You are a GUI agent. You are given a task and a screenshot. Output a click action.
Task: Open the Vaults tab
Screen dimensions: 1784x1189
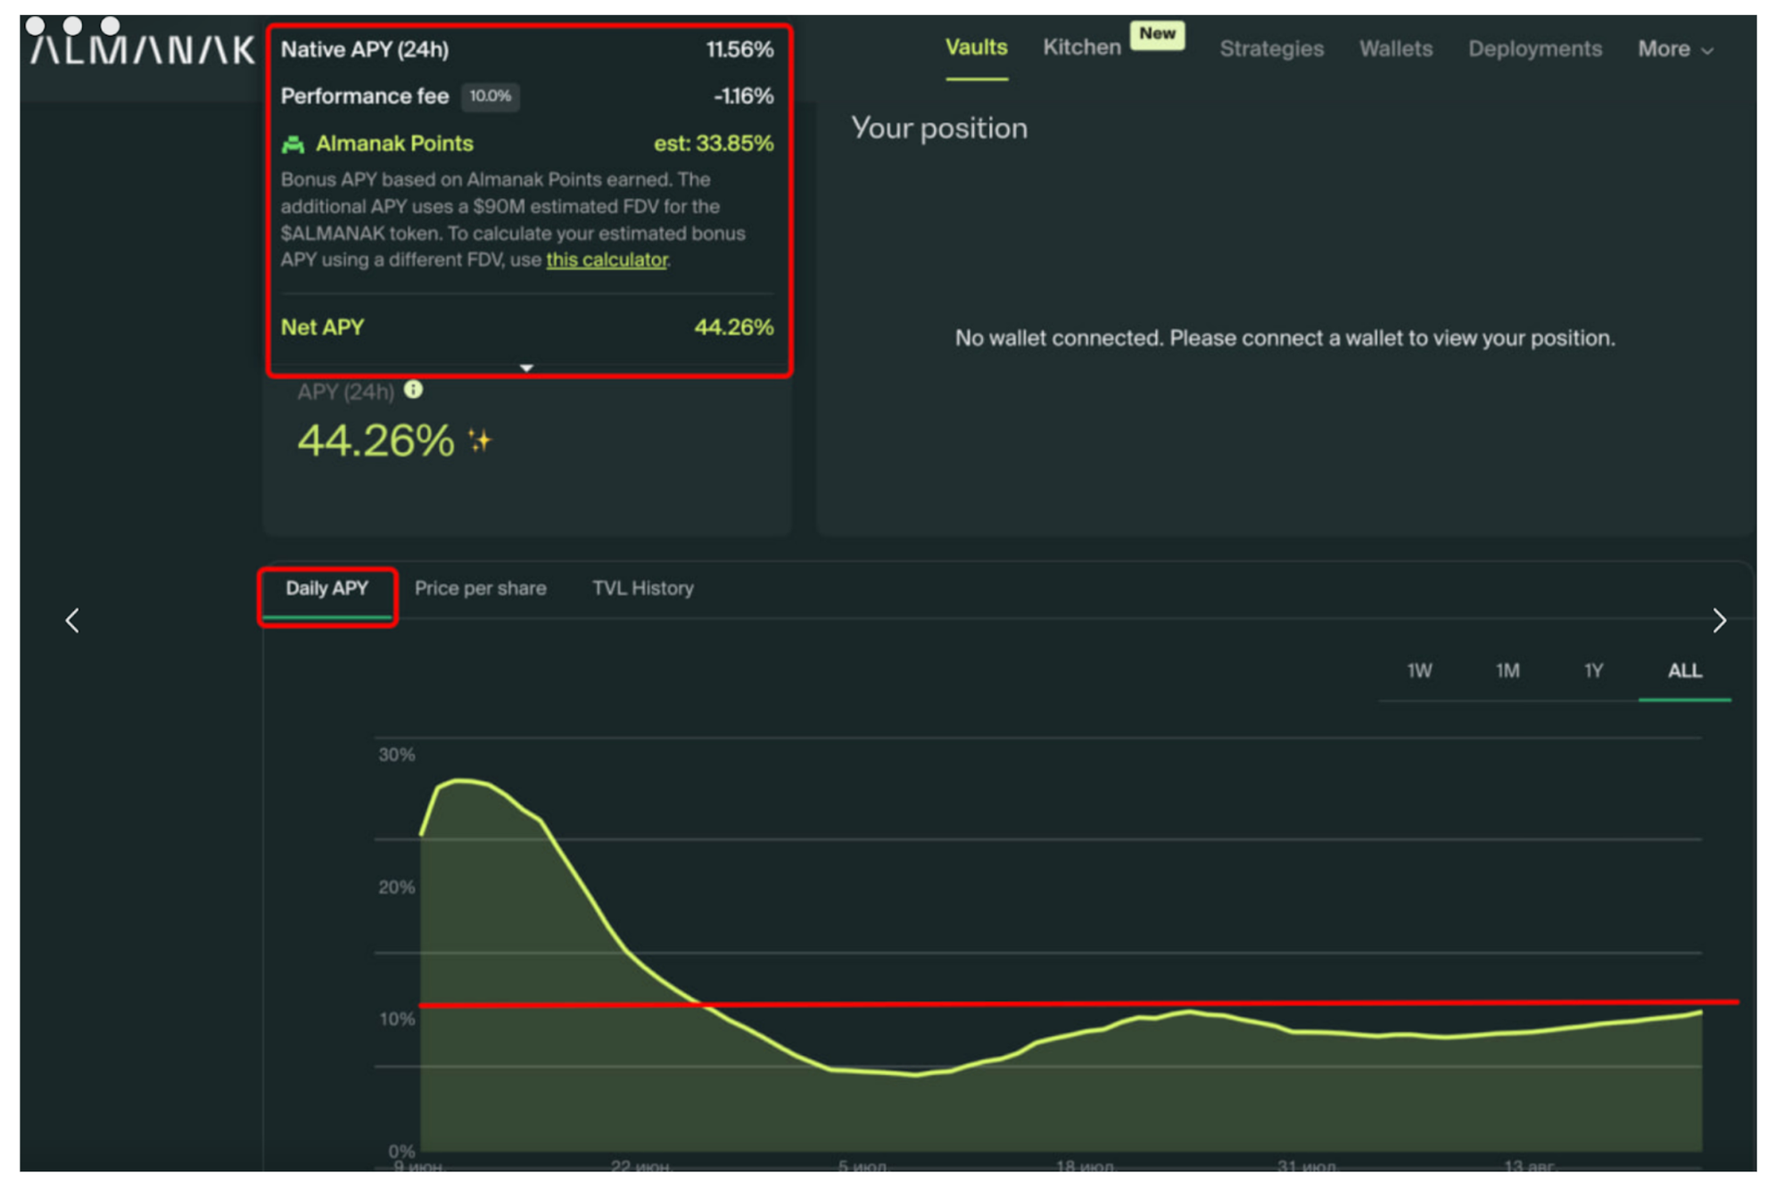976,47
